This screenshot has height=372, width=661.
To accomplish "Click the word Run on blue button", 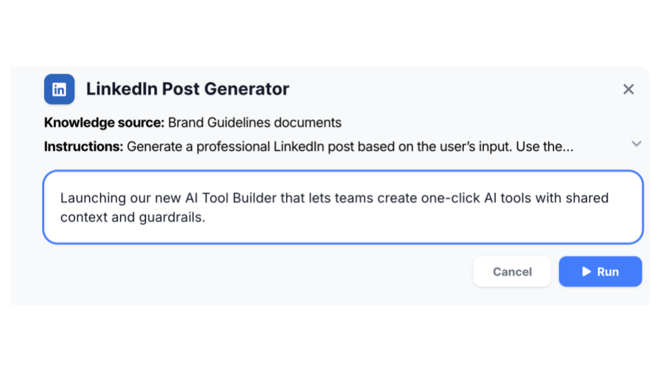I will pos(608,271).
